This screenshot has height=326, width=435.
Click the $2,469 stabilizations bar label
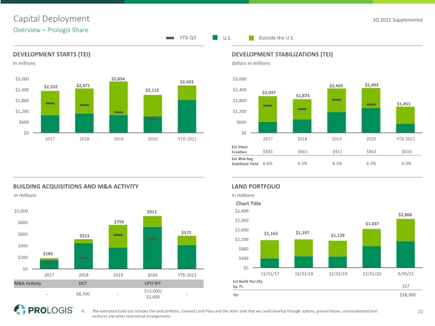(336, 86)
